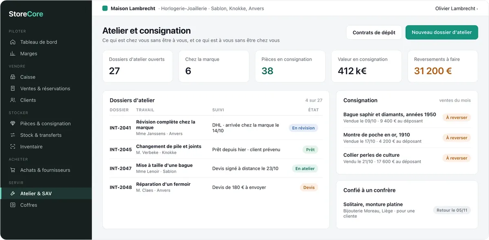Image resolution: width=489 pixels, height=240 pixels.
Task: Click the Contrats de dépôt button
Action: pyautogui.click(x=374, y=33)
